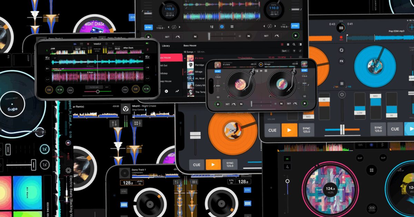Toggle SLIP mode on the bottom-right deck
Image resolution: width=414 pixels, height=217 pixels.
click(383, 158)
